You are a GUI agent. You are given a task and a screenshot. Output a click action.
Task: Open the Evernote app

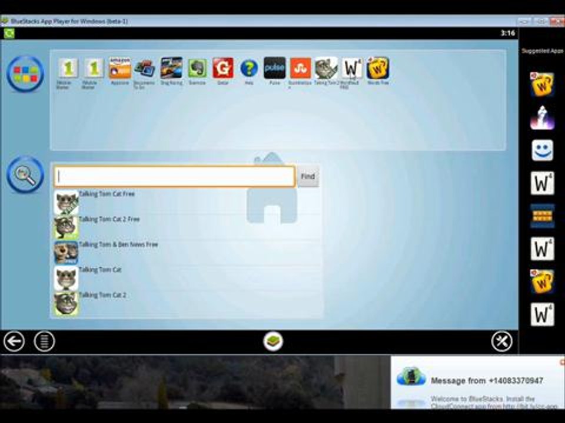pyautogui.click(x=197, y=68)
